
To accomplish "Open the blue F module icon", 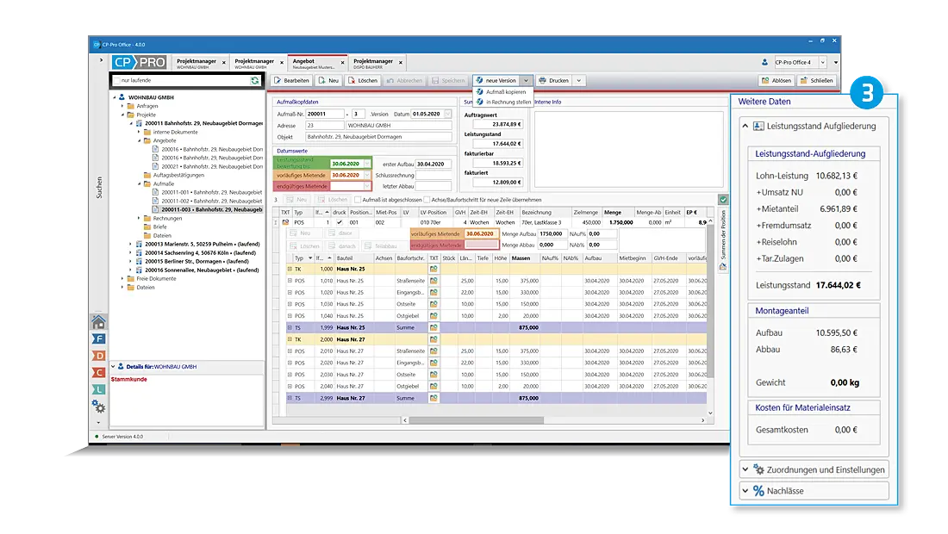I will pos(98,338).
